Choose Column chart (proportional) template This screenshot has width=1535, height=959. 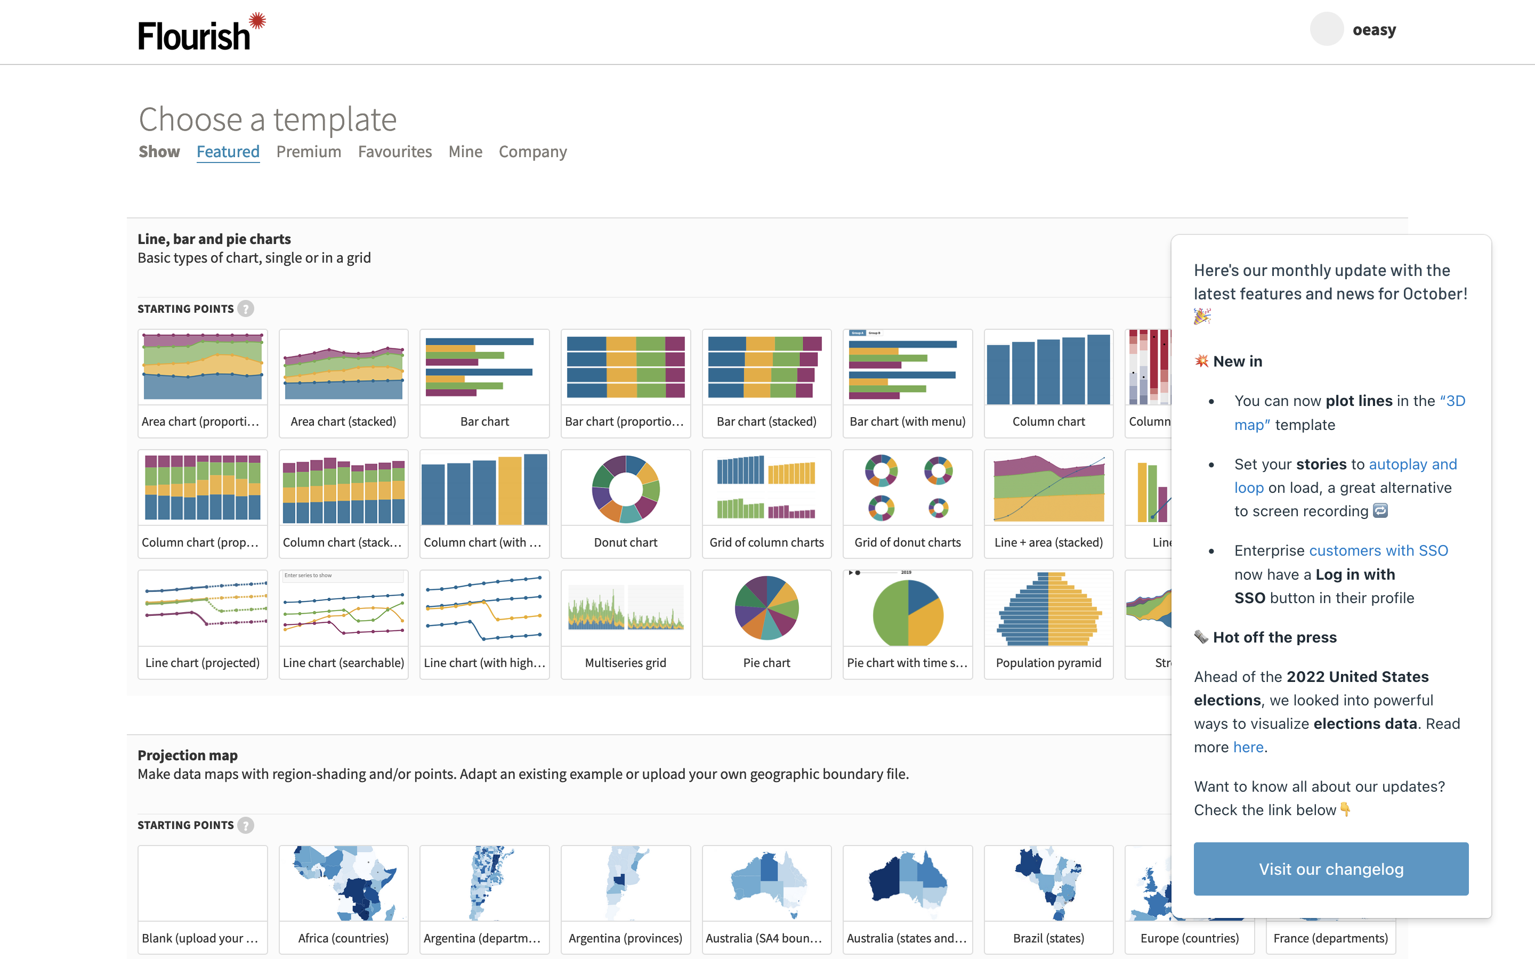coord(203,503)
